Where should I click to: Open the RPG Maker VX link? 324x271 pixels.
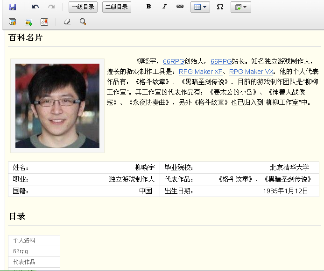pos(251,72)
